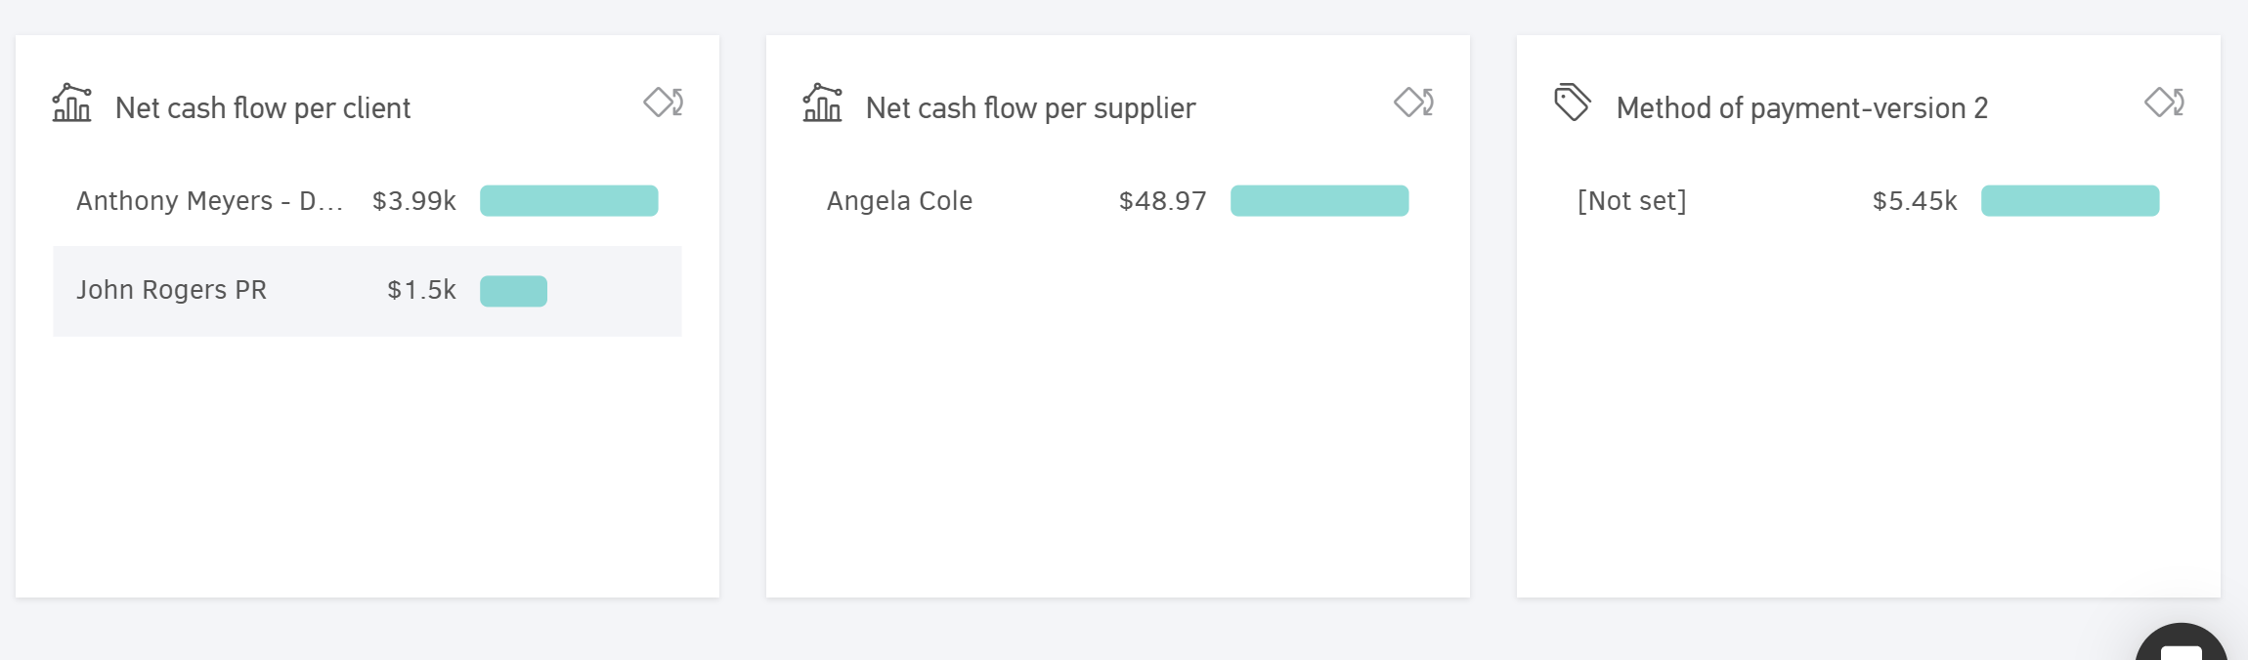2248x660 pixels.
Task: Click flip icon on Method of payment card
Action: 2165,103
